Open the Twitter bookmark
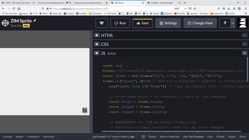The width and height of the screenshot is (249, 140). (x=154, y=14)
